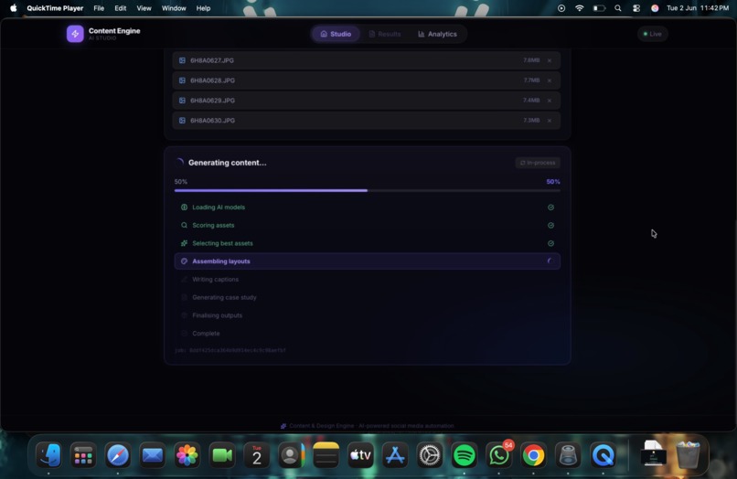737x479 pixels.
Task: Click the Content Engine lightning logo
Action: [75, 34]
